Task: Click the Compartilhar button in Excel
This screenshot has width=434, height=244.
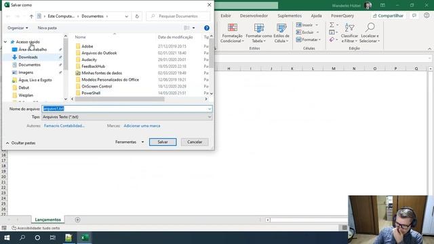Action: pyautogui.click(x=388, y=16)
